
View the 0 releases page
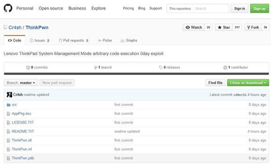tap(169, 67)
